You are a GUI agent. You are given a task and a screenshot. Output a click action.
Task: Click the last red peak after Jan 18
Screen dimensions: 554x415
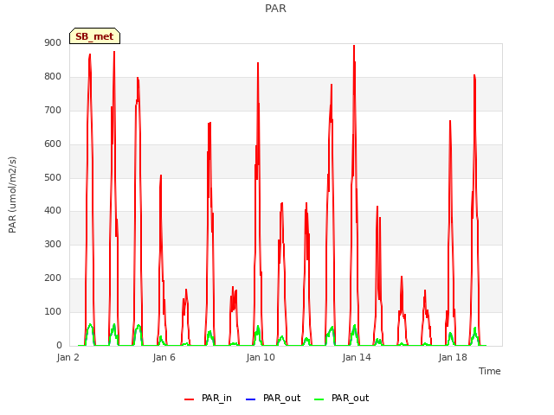click(474, 75)
